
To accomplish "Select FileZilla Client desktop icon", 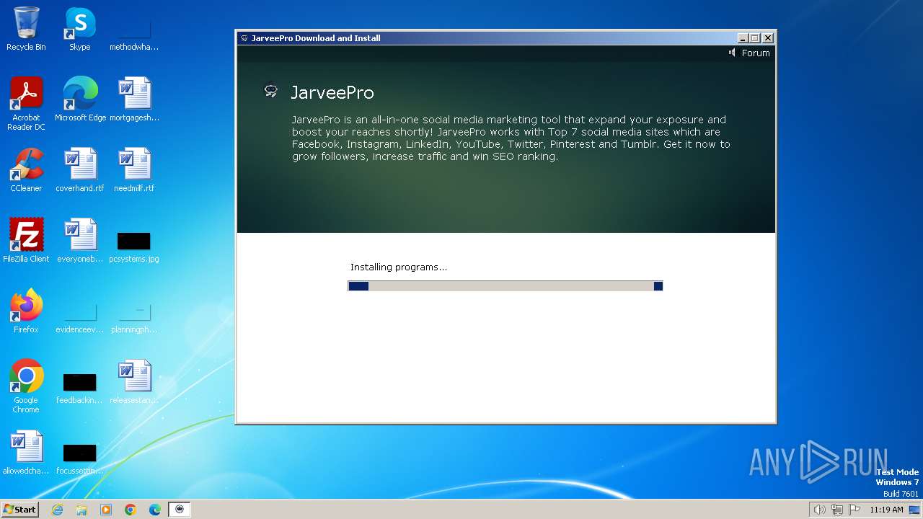I will point(26,241).
